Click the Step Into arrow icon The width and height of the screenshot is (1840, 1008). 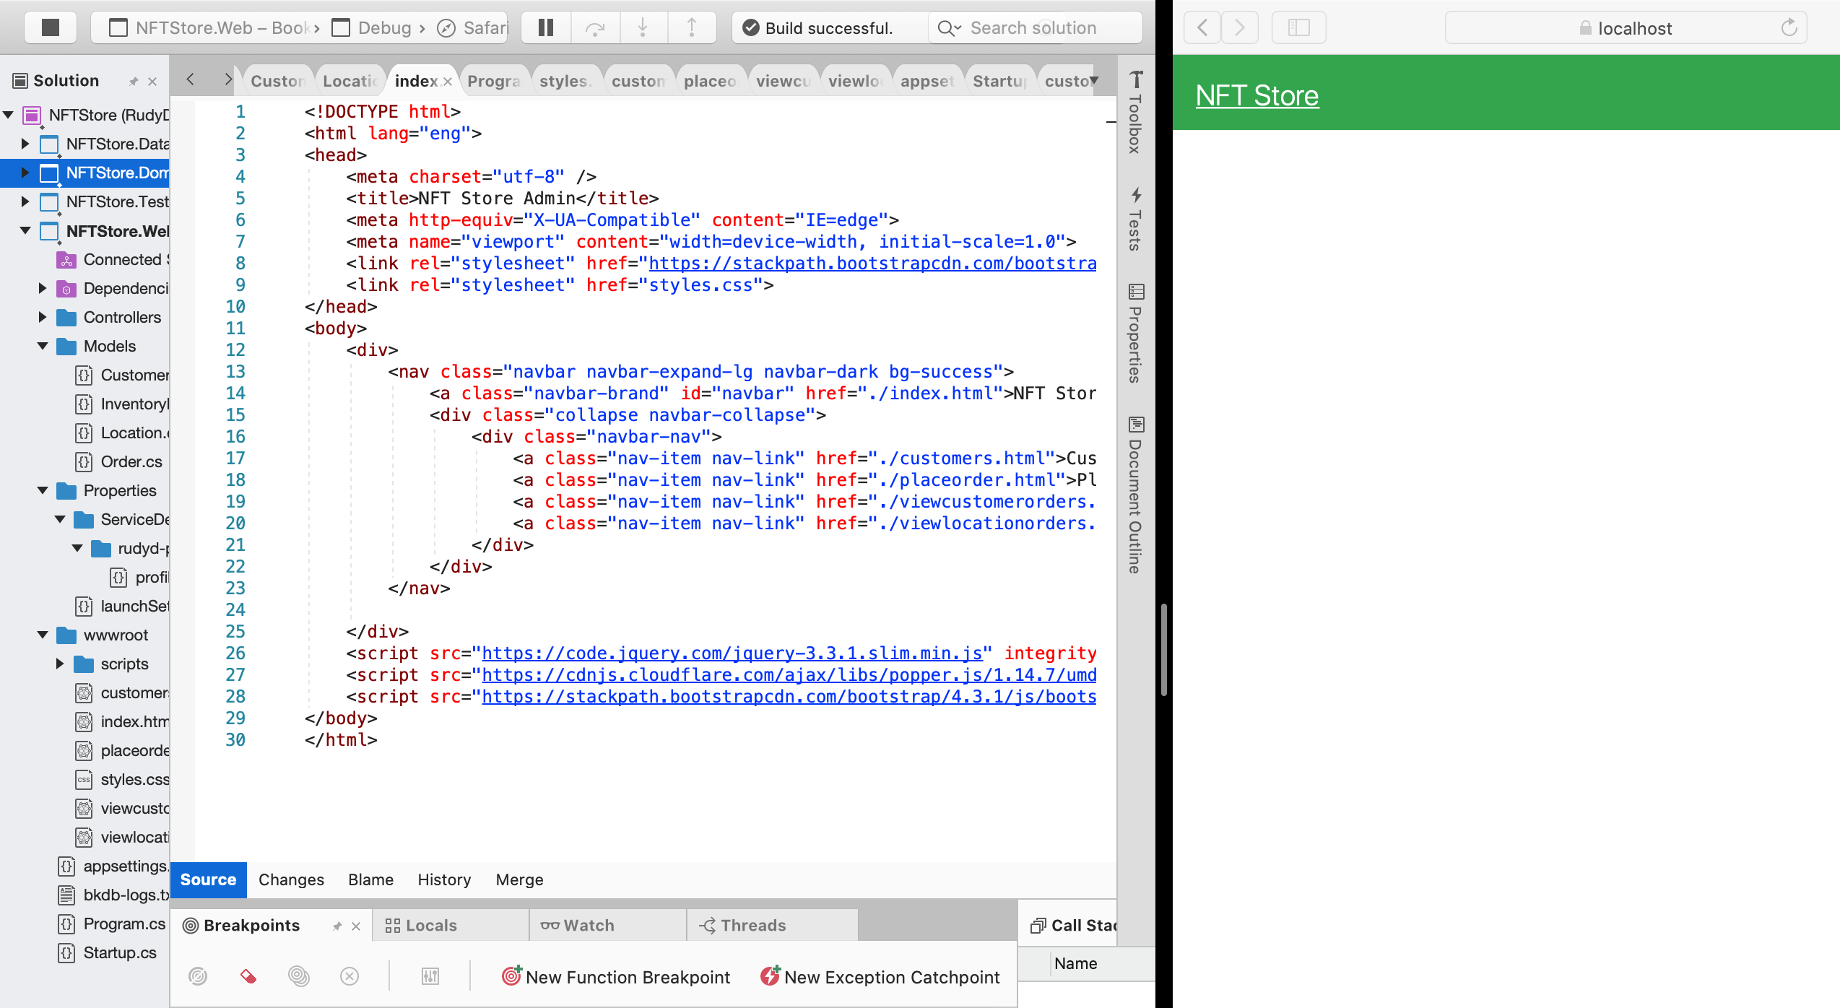[x=643, y=27]
